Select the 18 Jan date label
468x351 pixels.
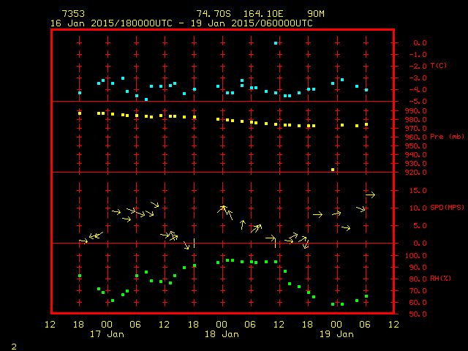[221, 333]
